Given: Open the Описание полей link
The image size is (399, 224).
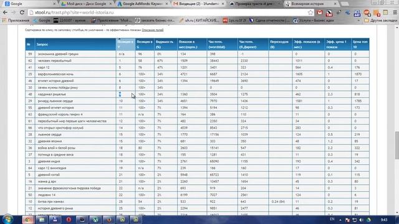Looking at the screenshot, I should tap(153, 30).
